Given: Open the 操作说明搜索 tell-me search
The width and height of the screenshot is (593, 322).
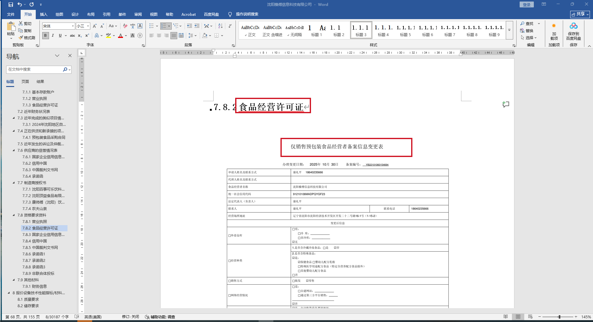Looking at the screenshot, I should coord(243,14).
